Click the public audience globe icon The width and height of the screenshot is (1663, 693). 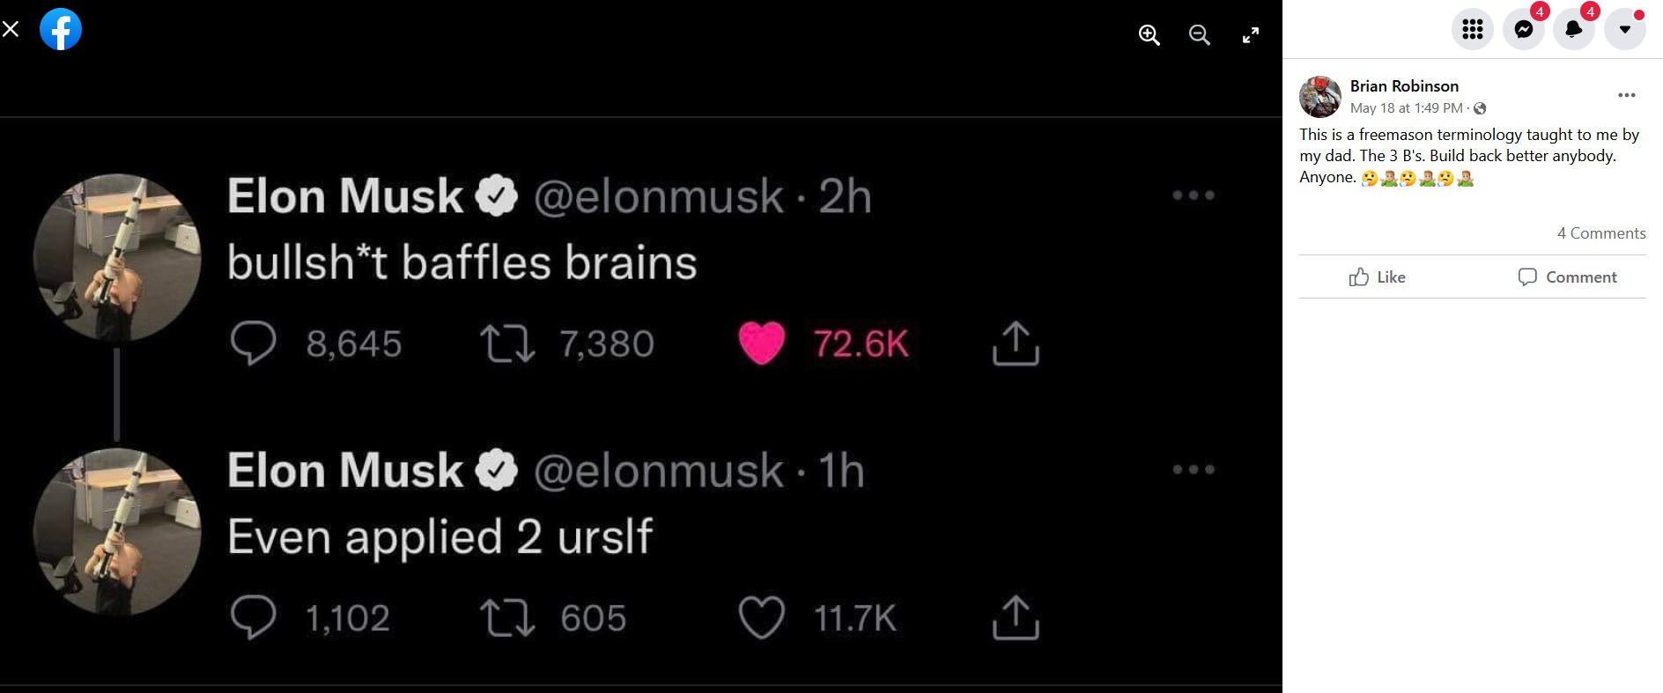1480,108
